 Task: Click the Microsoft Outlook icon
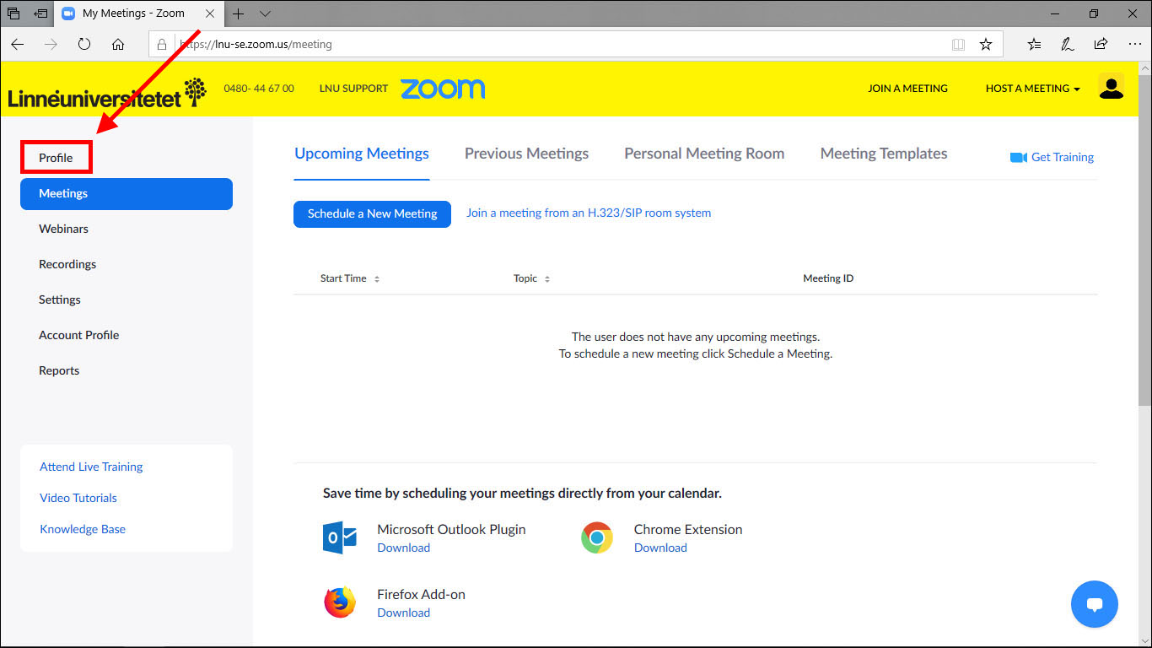pyautogui.click(x=340, y=537)
